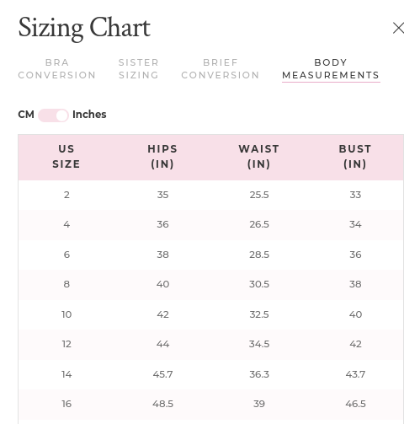
Task: Click the Waist (IN) column header
Action: tap(259, 157)
